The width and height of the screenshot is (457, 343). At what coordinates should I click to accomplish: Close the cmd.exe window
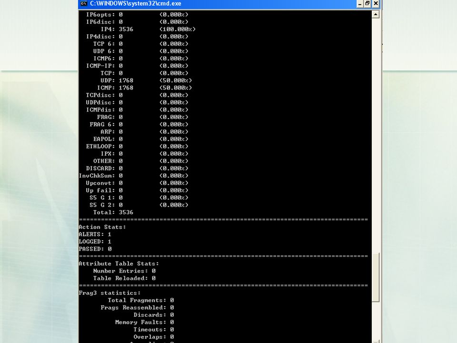coord(376,3)
